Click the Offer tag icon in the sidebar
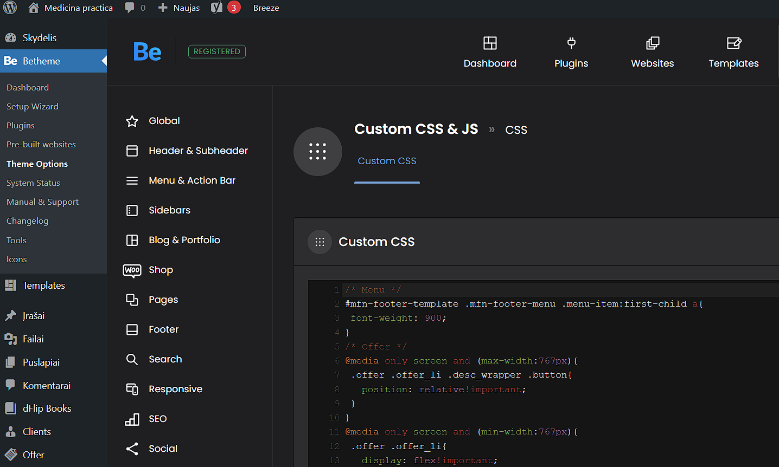 tap(10, 455)
